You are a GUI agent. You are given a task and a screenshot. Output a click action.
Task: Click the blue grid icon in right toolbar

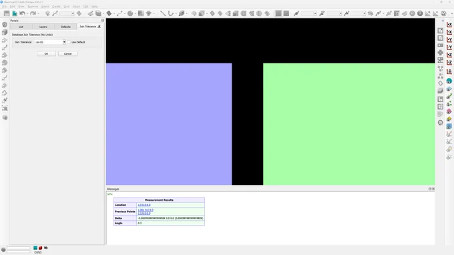(449, 126)
